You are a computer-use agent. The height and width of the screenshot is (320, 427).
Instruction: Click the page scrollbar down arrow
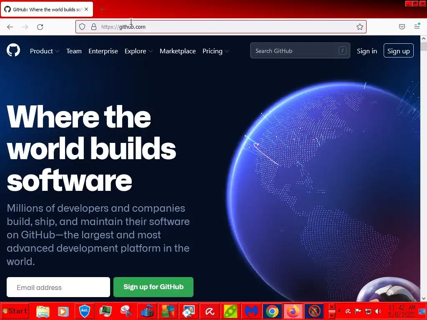coord(424,298)
